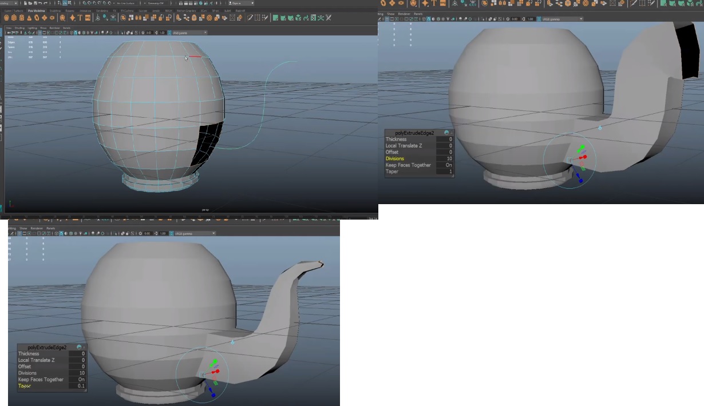This screenshot has width=704, height=406.
Task: Click the polyExtrudeEdge2 panel icon in Taper 0.1 window
Action: (78, 347)
